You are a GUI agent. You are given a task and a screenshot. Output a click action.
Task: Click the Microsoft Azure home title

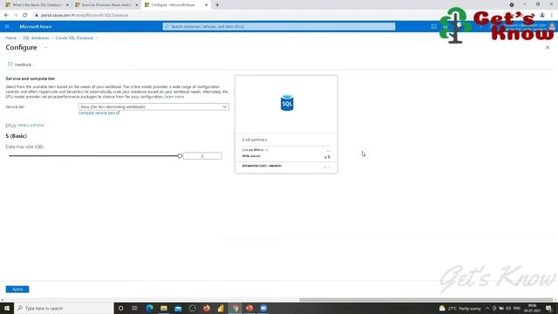click(x=35, y=26)
